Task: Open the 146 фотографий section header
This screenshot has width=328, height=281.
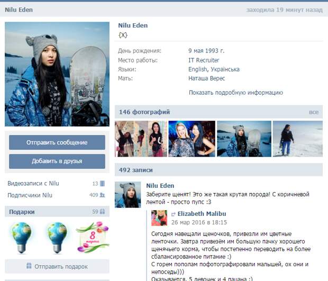Action: [x=144, y=112]
